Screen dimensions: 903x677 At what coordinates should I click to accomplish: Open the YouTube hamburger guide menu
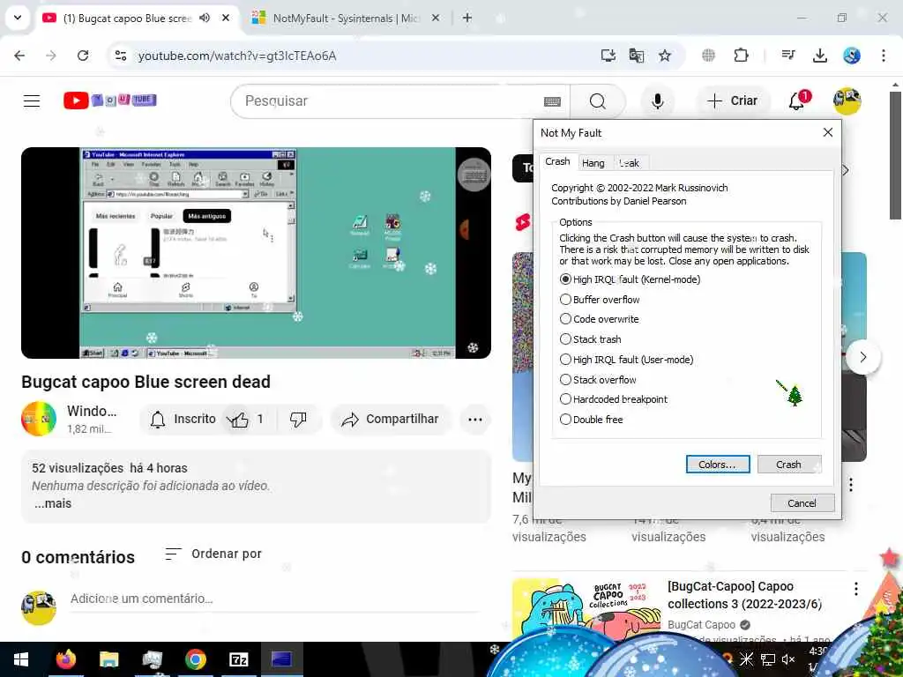pos(32,100)
